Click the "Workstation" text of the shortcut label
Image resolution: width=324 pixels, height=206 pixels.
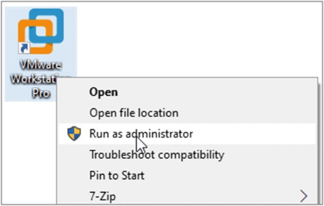(x=33, y=79)
